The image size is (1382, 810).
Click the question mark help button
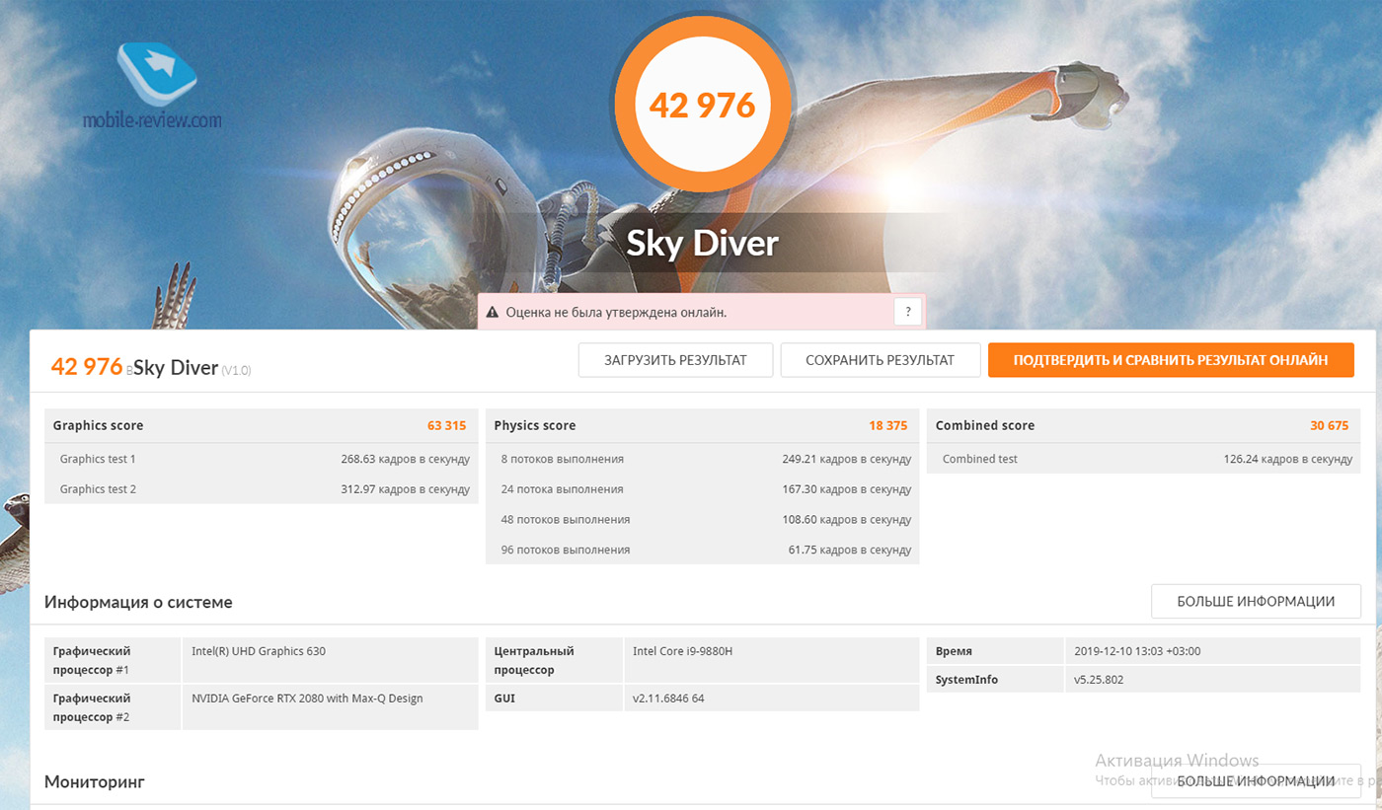point(907,312)
